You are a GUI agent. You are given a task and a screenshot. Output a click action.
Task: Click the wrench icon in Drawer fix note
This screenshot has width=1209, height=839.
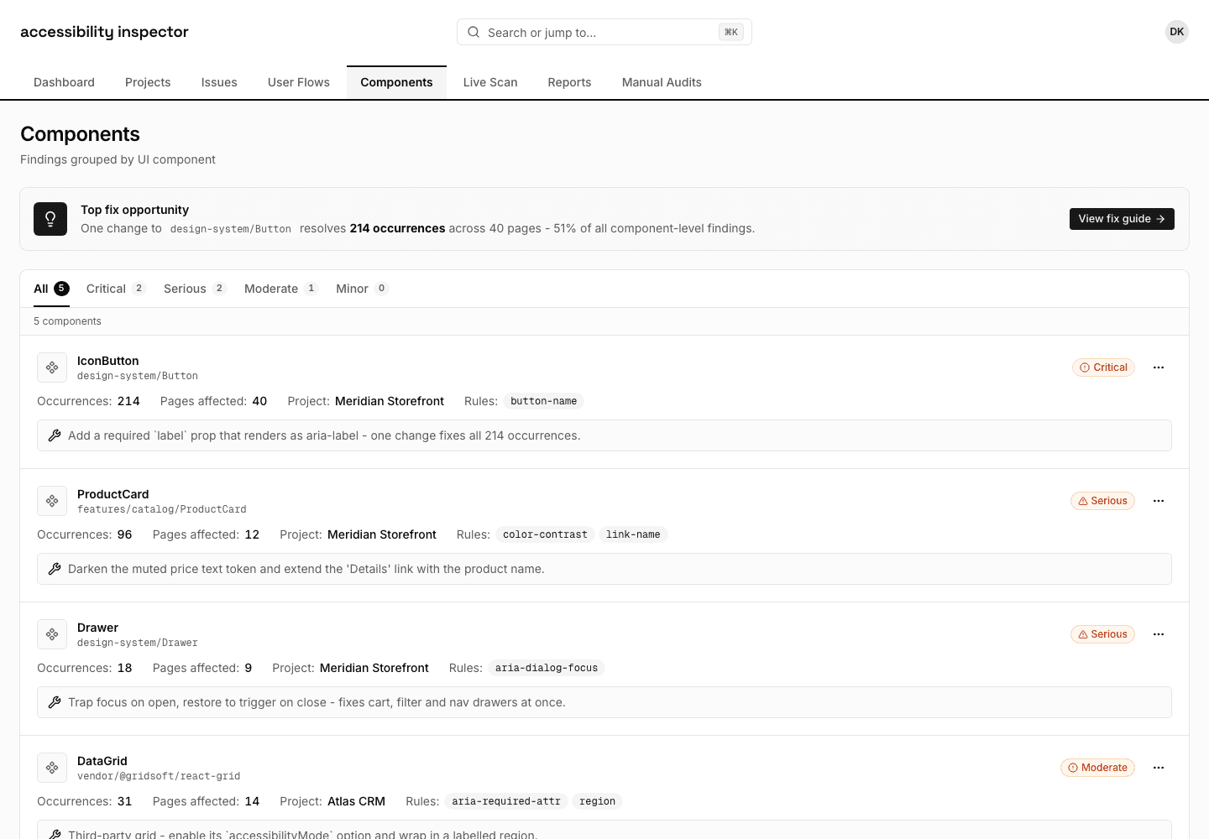pos(55,702)
